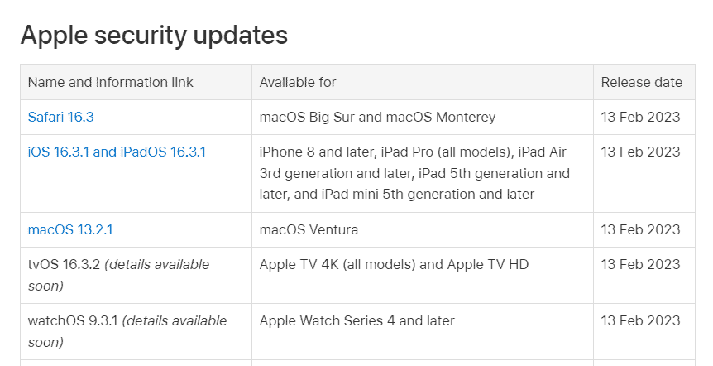The width and height of the screenshot is (713, 366).
Task: Open the iOS 16.3.1 and iPadOS 16.3.1 link
Action: point(117,152)
